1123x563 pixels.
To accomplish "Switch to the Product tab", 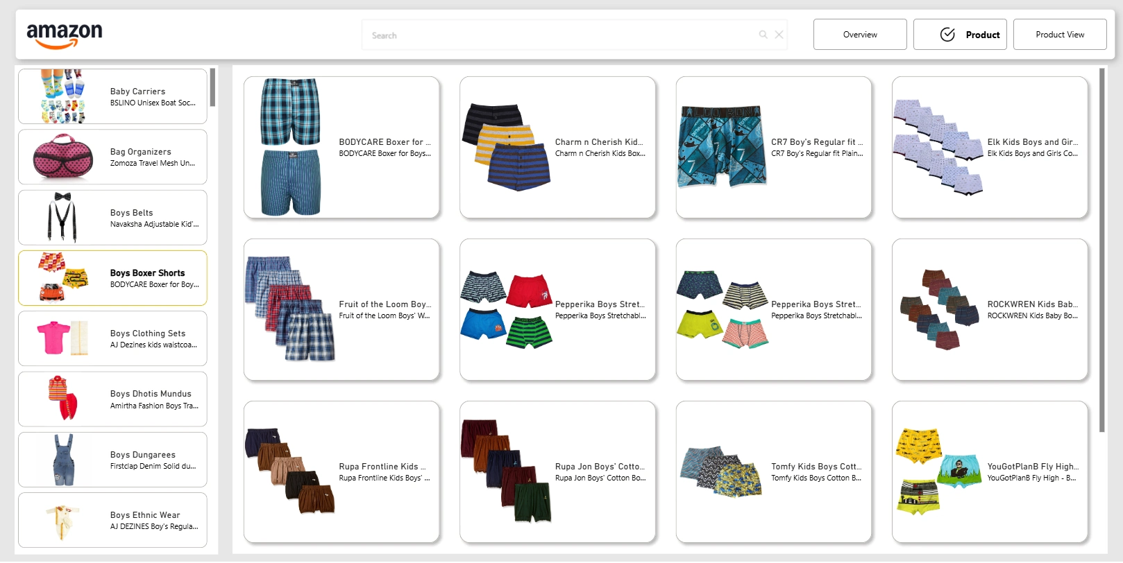I will tap(960, 35).
